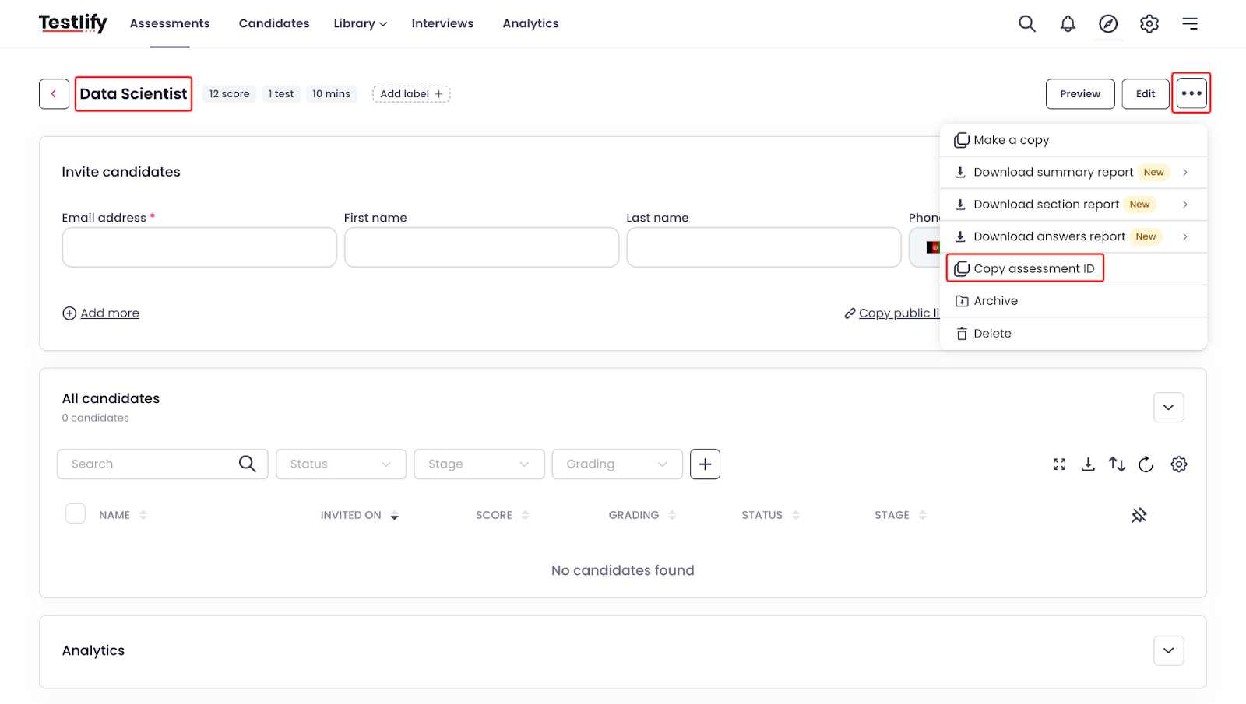Click the 1 test tag
The width and height of the screenshot is (1246, 704).
[281, 94]
